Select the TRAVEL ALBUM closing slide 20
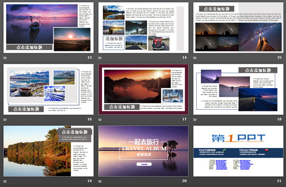Image resolution: width=286 pixels, height=187 pixels. point(143,151)
